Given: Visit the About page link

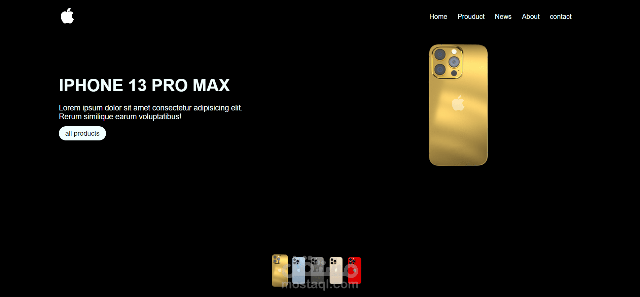Looking at the screenshot, I should click(x=531, y=16).
